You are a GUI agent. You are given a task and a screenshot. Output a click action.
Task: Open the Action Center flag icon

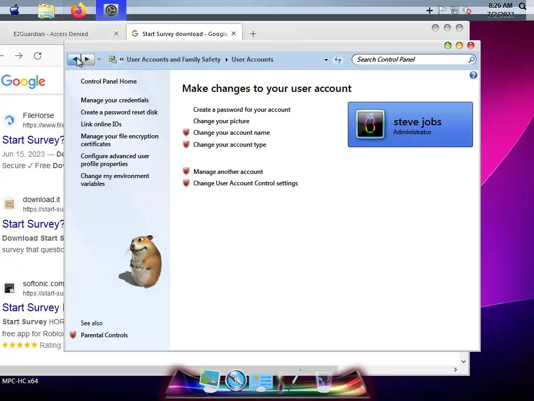(442, 10)
